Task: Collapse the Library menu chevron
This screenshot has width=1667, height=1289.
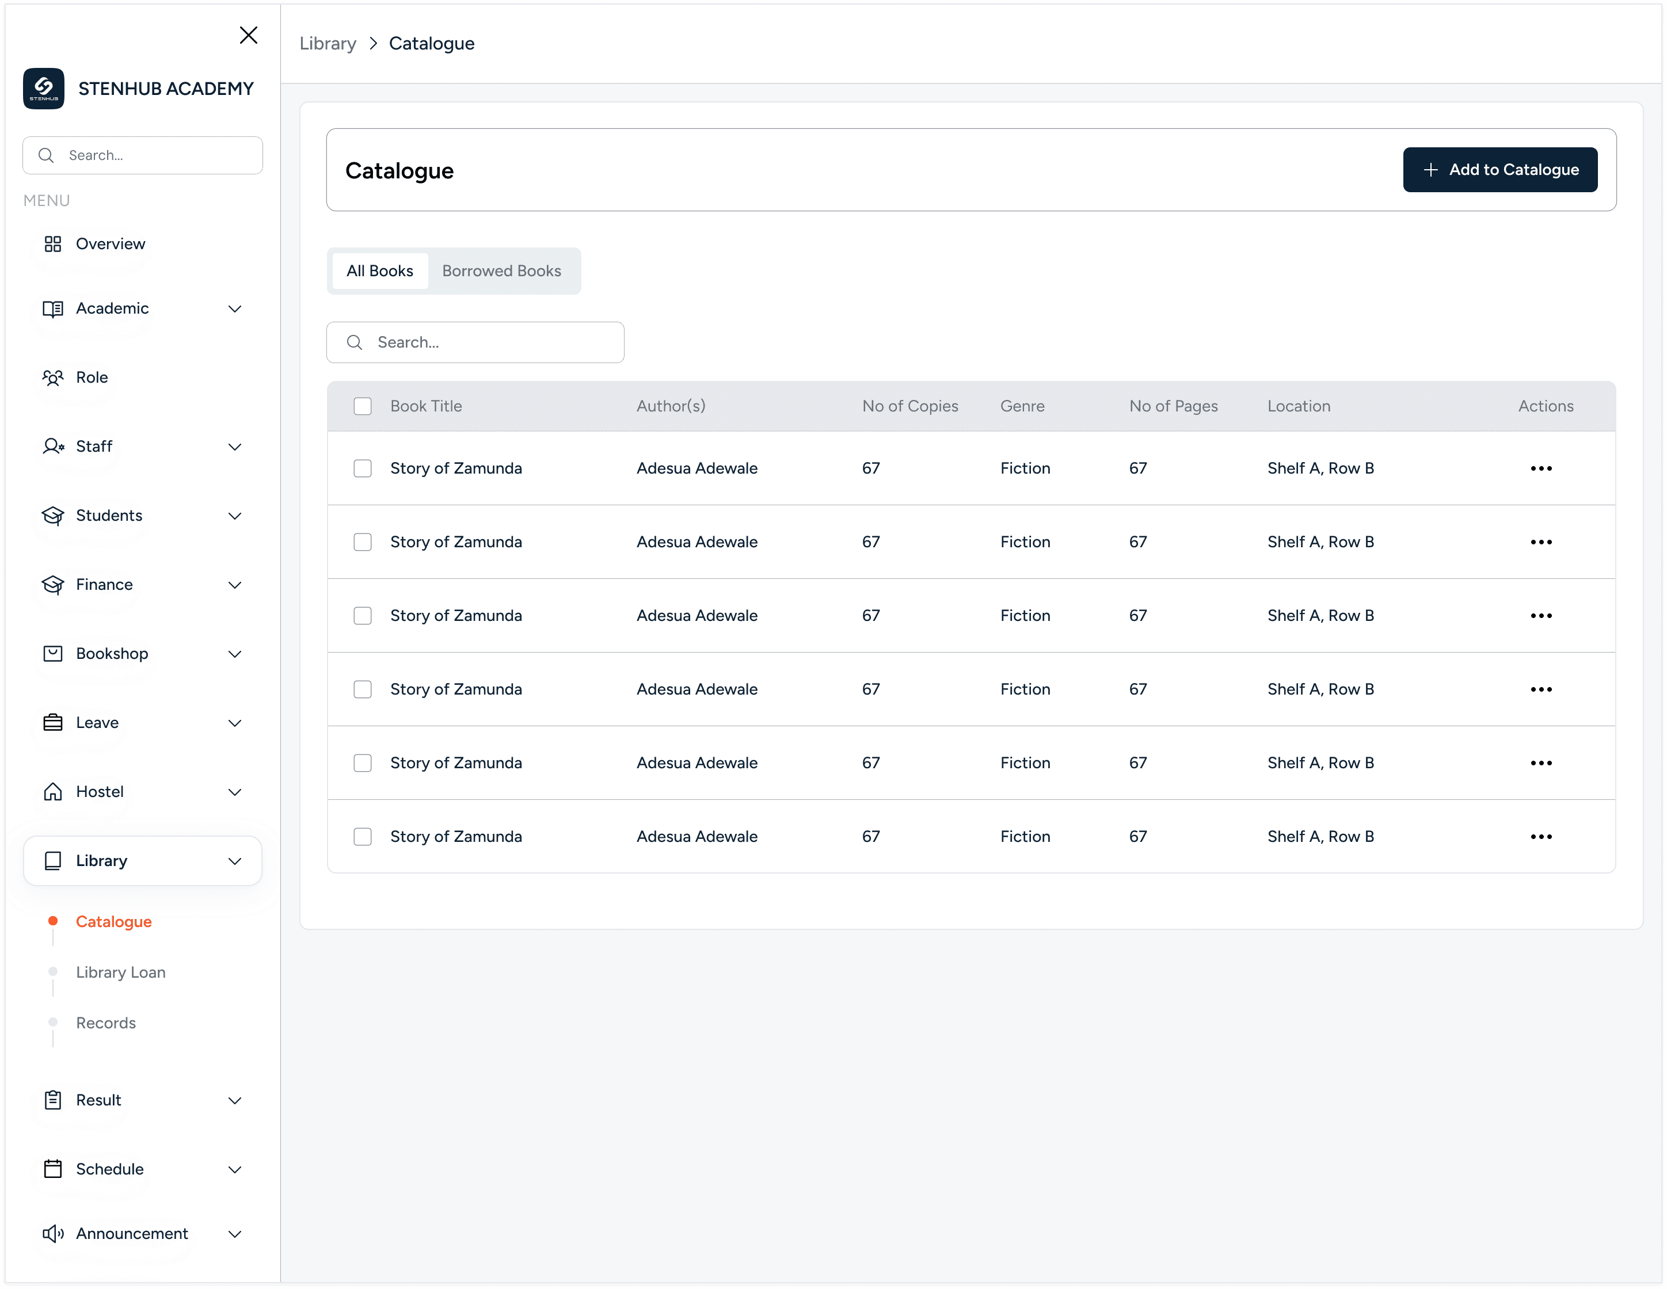Action: (235, 861)
